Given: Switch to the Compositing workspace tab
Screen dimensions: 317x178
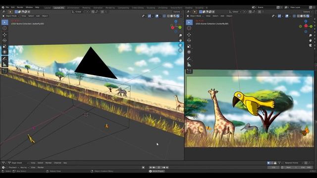Looking at the screenshot, I should 123,8.
